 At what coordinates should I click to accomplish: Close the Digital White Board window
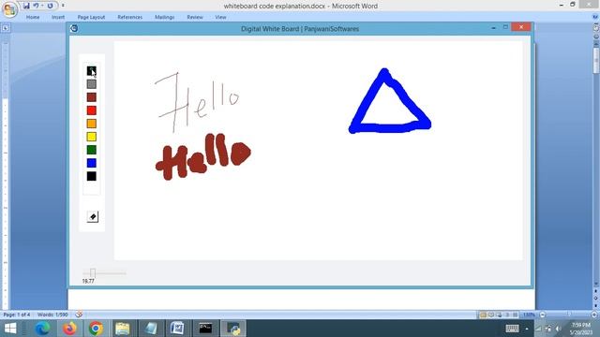[x=521, y=27]
